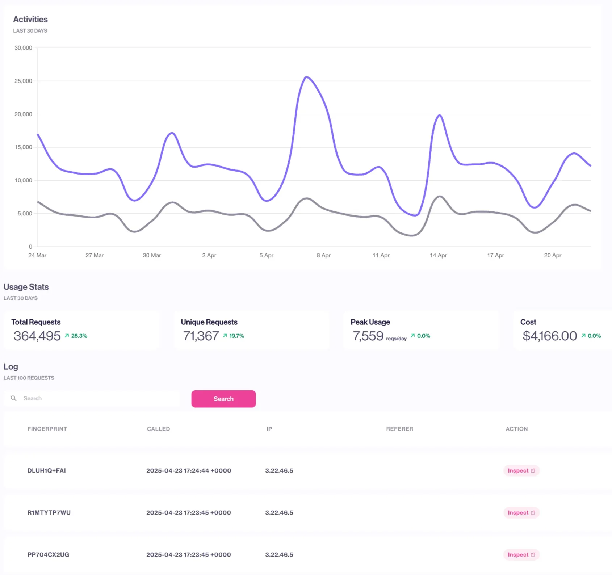612x575 pixels.
Task: Click the LAST 100 REQUESTS subtitle
Action: (x=29, y=378)
